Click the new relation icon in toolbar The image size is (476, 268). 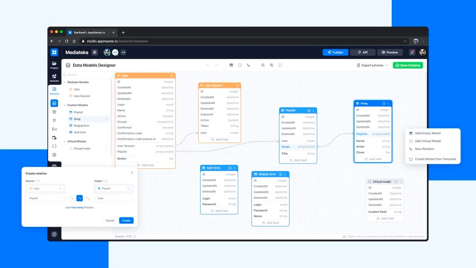(249, 65)
